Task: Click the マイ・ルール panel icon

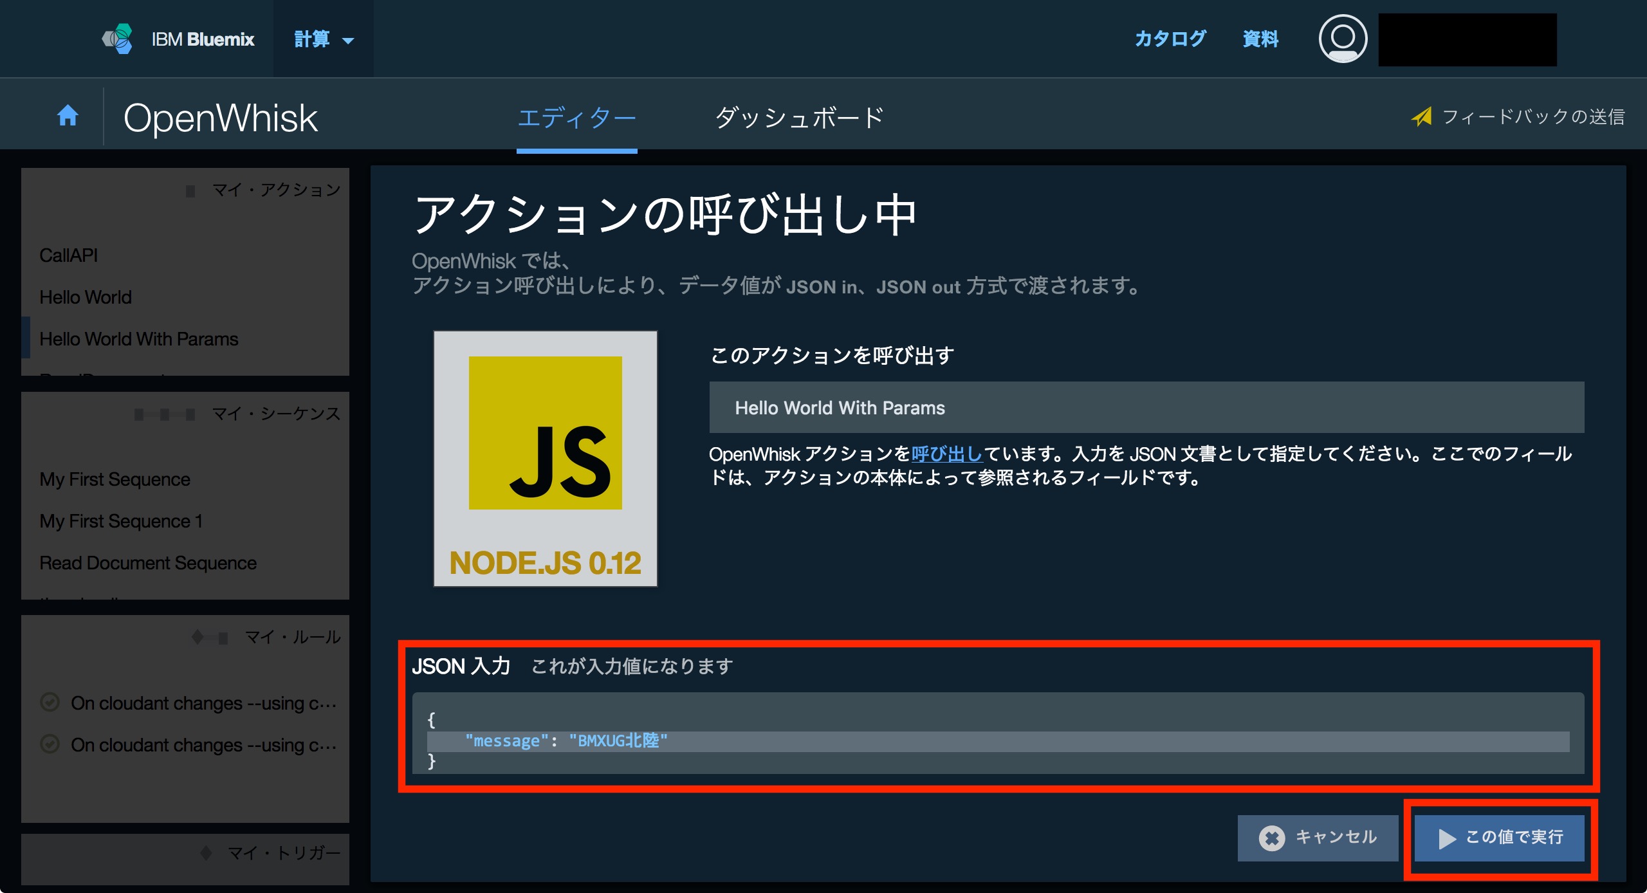Action: pos(210,638)
